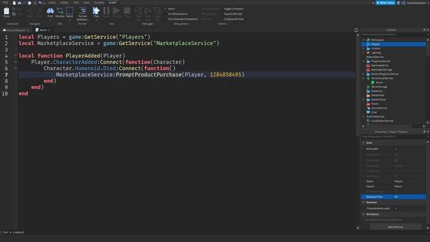Click the Explorer filter search field

393,34
